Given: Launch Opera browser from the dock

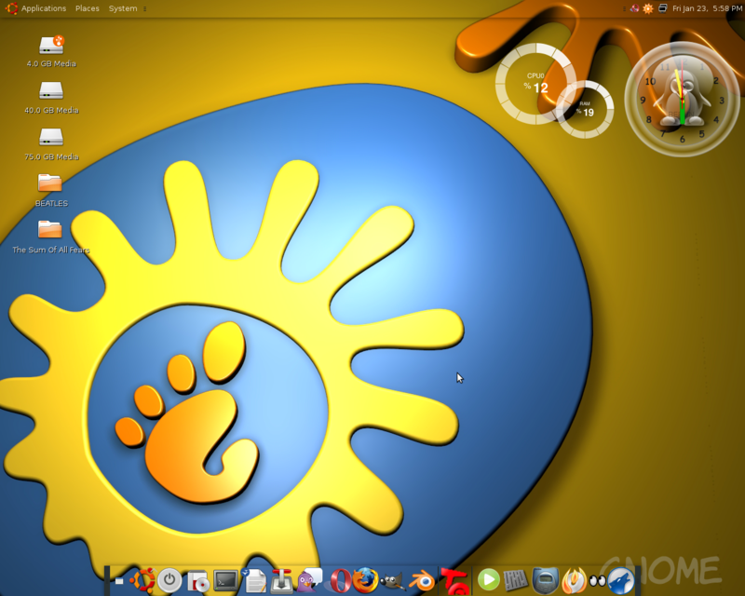Looking at the screenshot, I should point(339,580).
